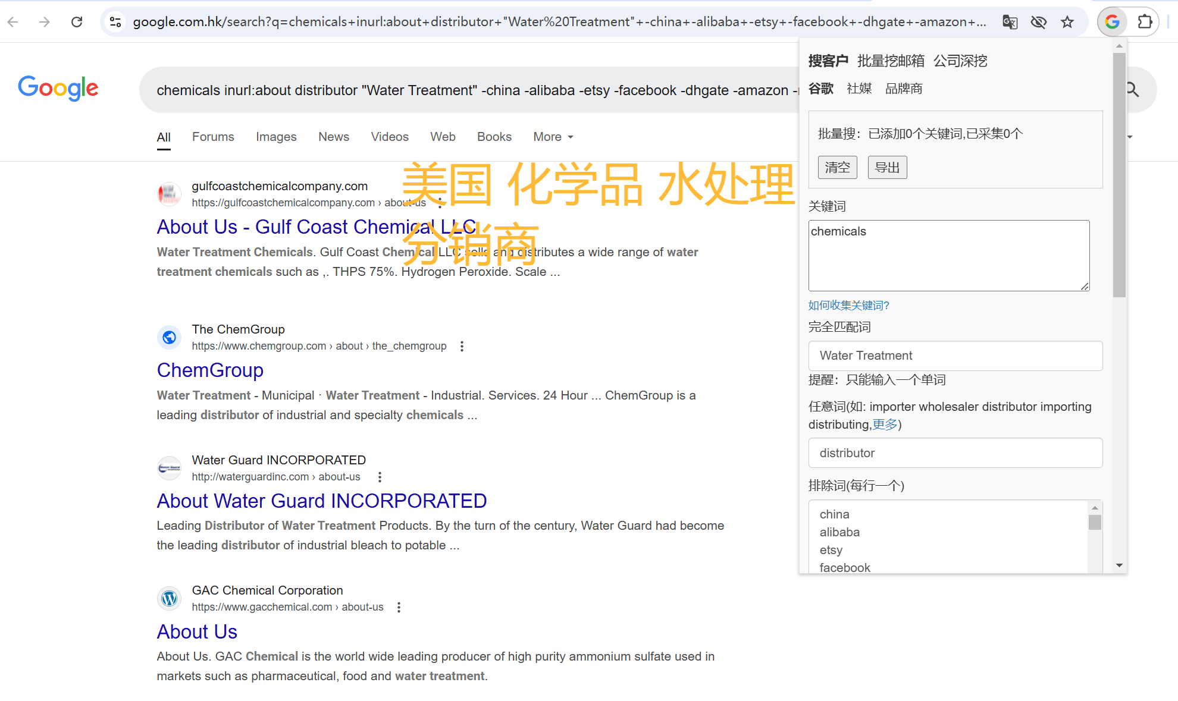Switch to the Images tab

pyautogui.click(x=276, y=137)
